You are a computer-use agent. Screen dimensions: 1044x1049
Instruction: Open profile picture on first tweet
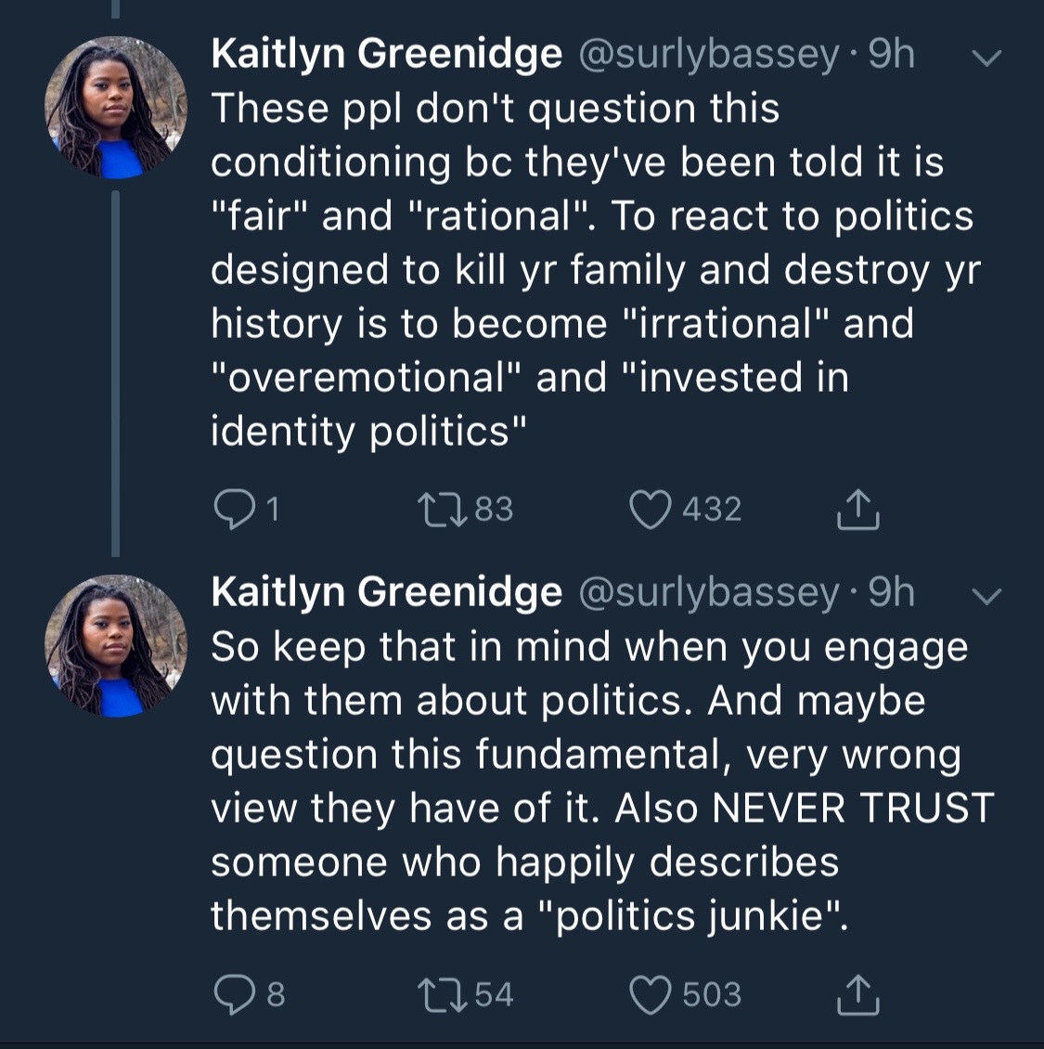pyautogui.click(x=116, y=108)
